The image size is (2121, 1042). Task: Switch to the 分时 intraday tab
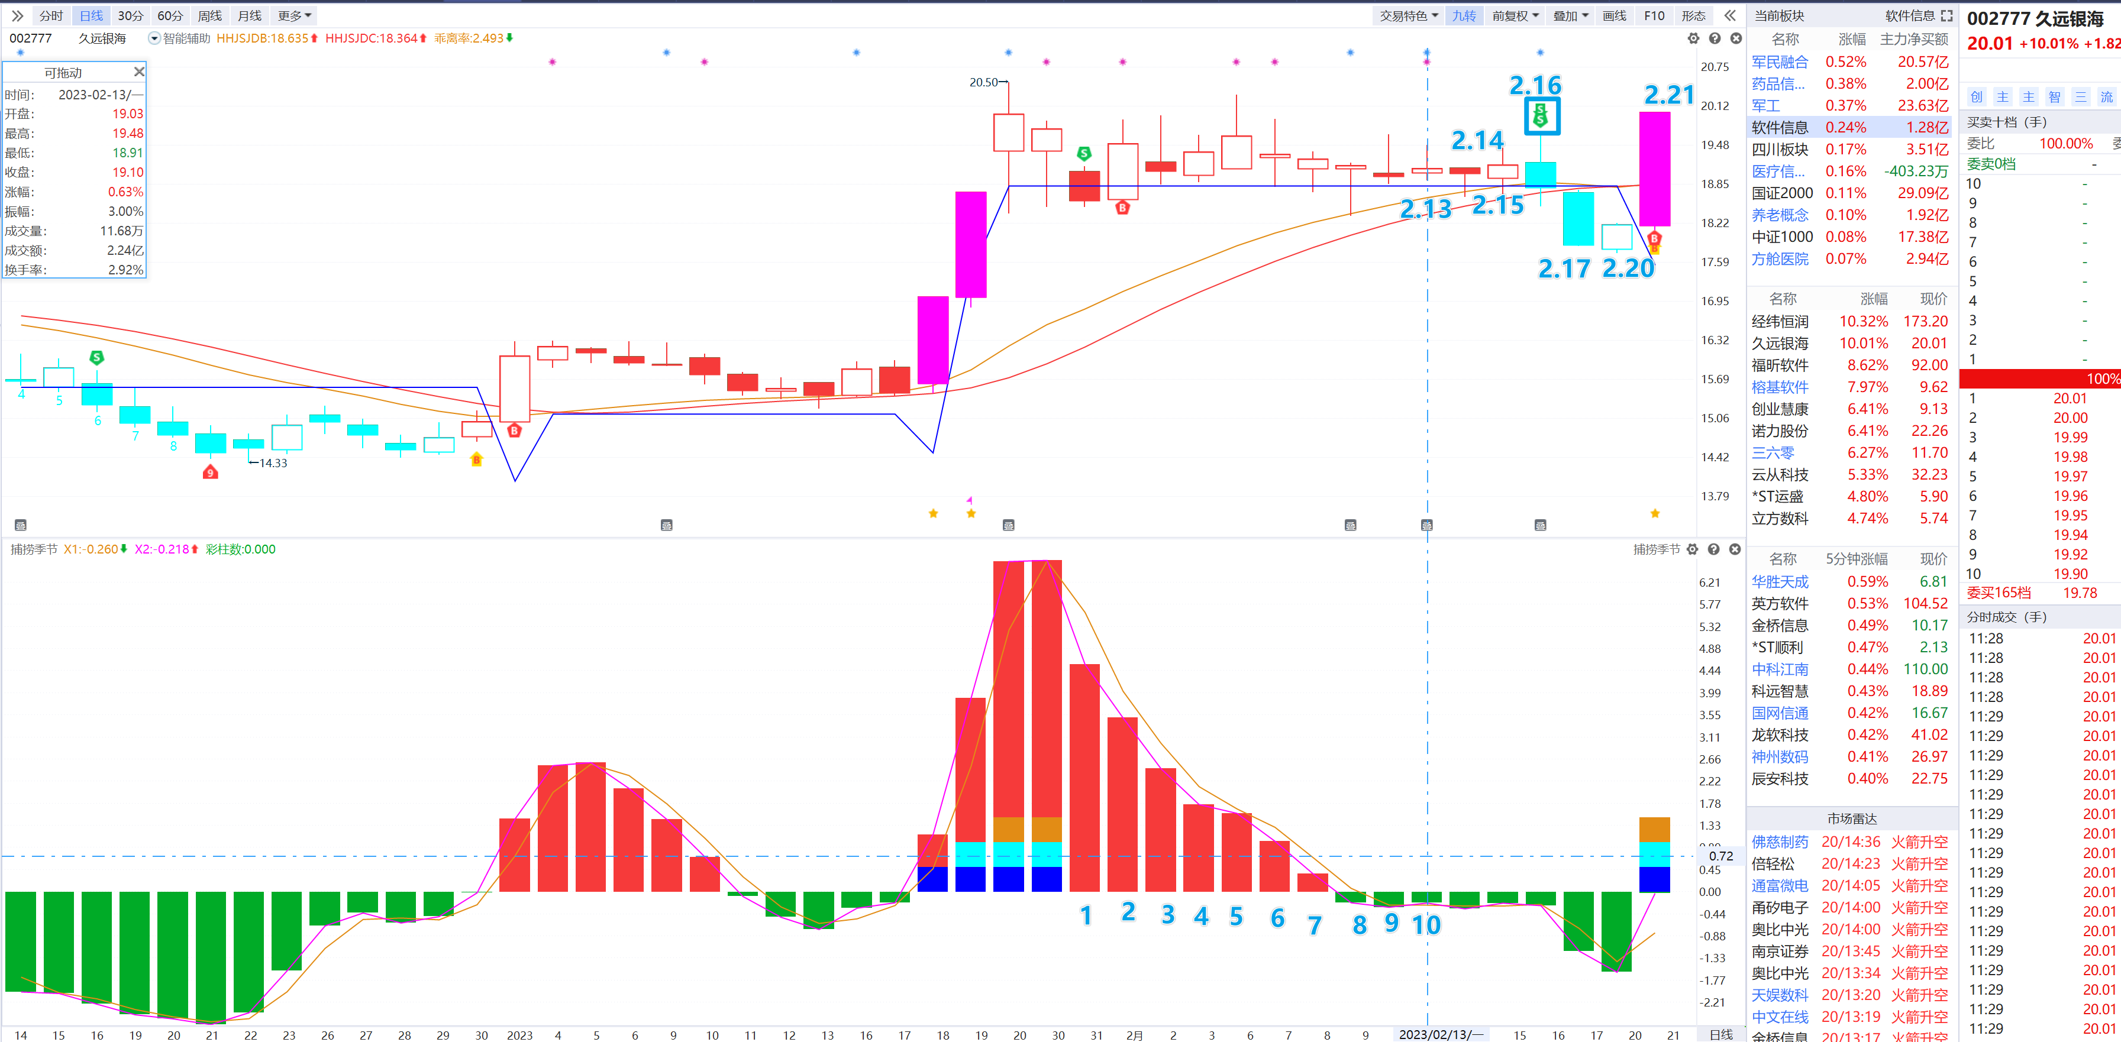pos(51,15)
